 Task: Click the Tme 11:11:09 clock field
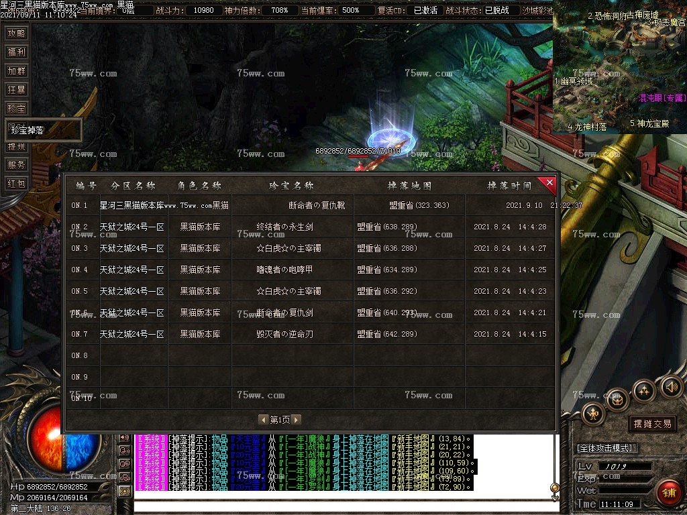click(619, 504)
